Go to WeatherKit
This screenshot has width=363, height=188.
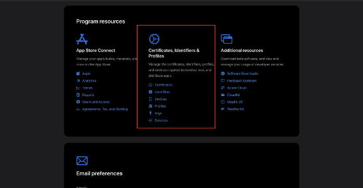[x=235, y=109]
